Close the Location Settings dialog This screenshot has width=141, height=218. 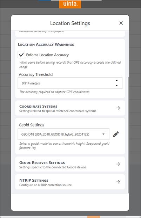click(121, 23)
